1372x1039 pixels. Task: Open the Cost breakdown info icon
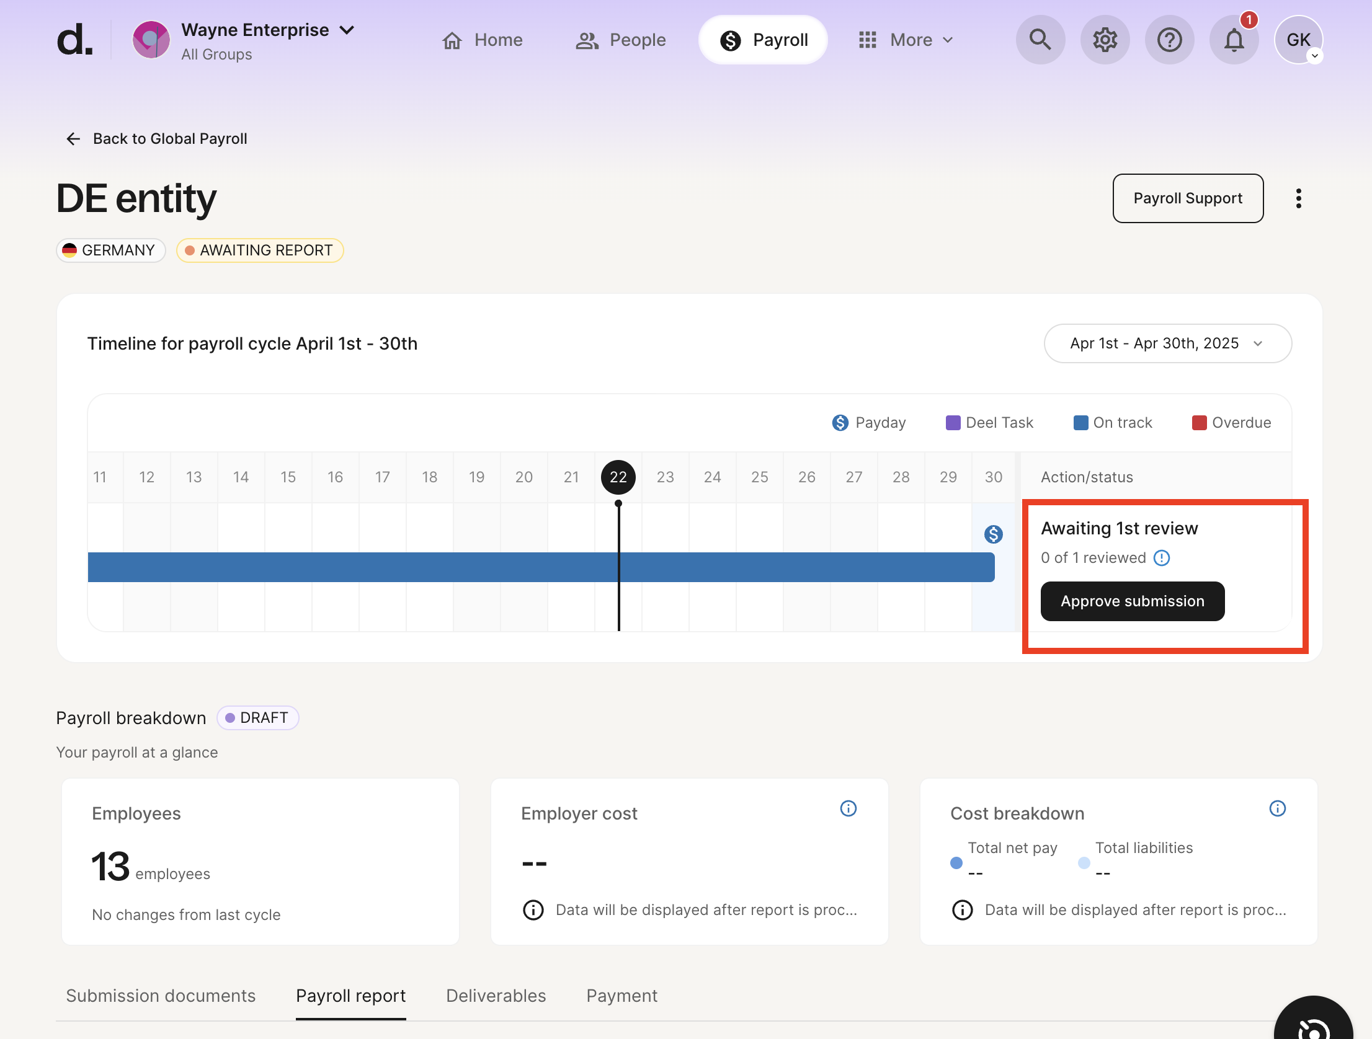(x=1277, y=808)
